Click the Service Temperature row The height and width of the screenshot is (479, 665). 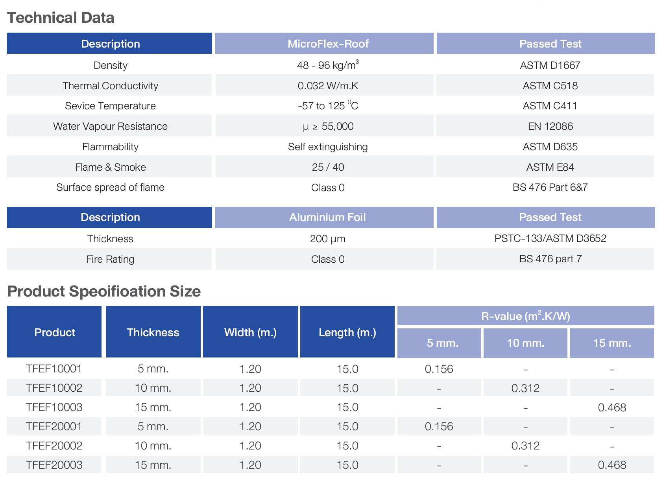point(110,106)
